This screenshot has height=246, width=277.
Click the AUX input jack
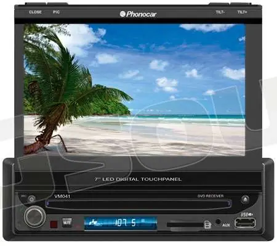click(218, 222)
